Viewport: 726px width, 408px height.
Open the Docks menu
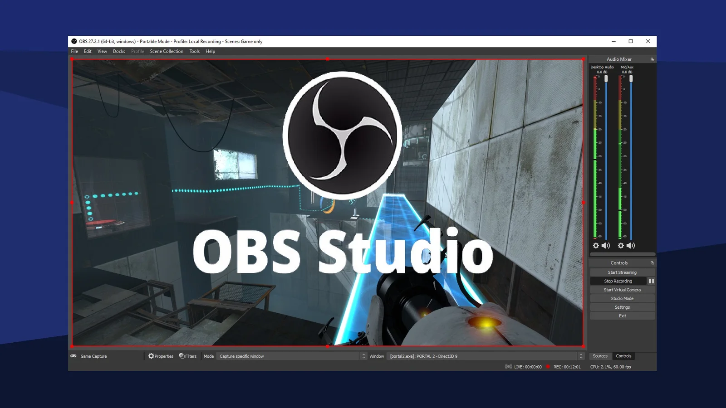point(119,51)
